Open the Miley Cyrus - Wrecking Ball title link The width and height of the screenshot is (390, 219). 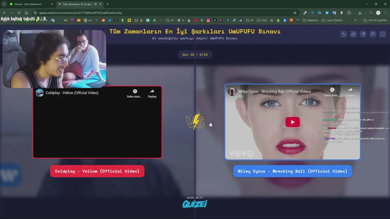tap(275, 91)
